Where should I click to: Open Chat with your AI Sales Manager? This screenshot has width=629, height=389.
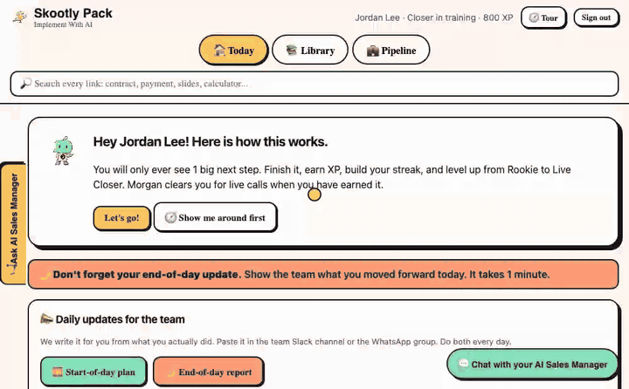[x=532, y=365]
